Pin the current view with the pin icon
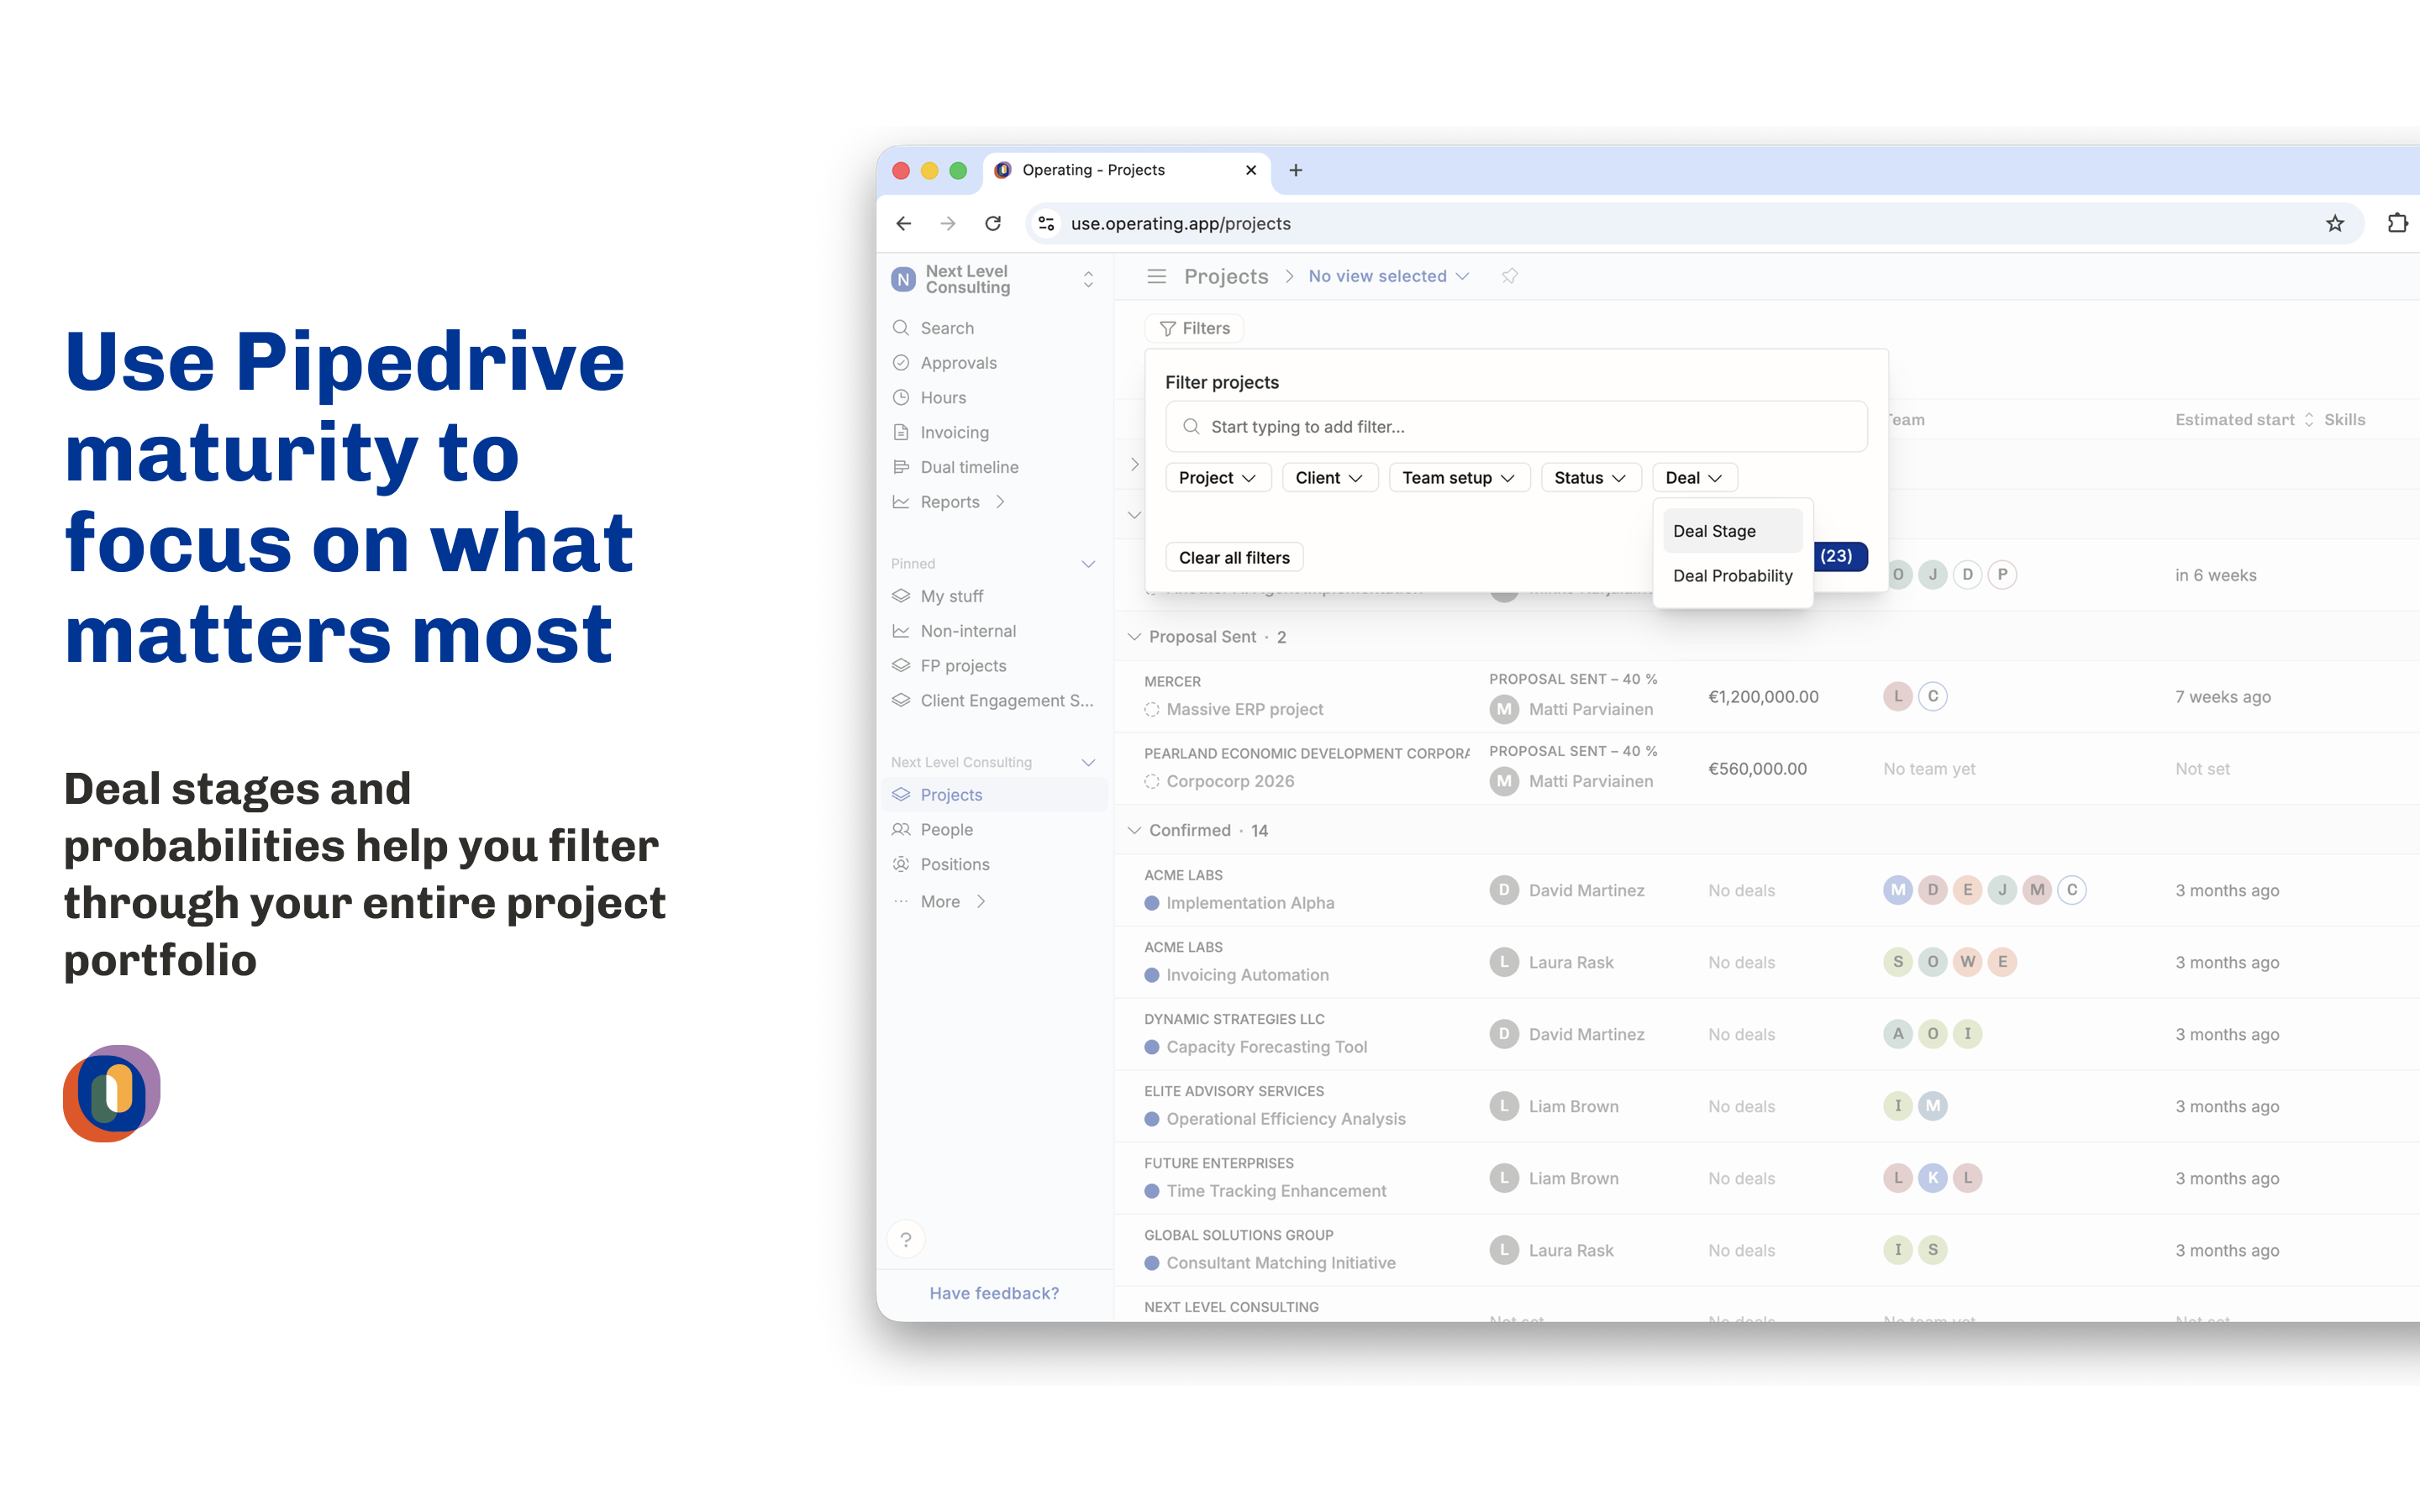The image size is (2420, 1512). coord(1509,276)
